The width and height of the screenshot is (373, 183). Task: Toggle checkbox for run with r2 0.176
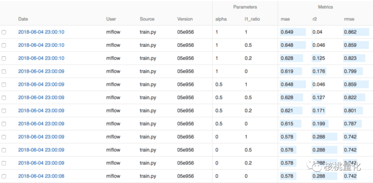(x=4, y=72)
